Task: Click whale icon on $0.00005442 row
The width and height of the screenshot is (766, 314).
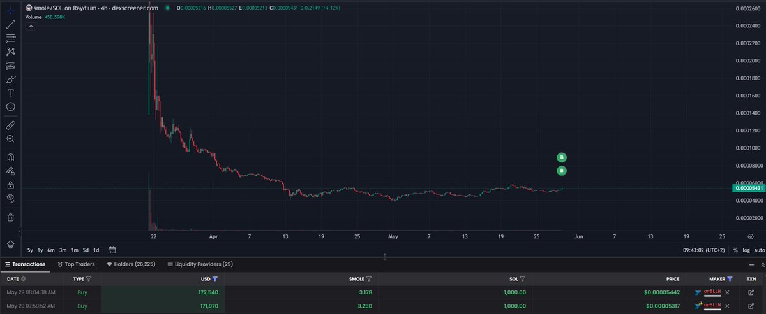Action: pos(698,292)
